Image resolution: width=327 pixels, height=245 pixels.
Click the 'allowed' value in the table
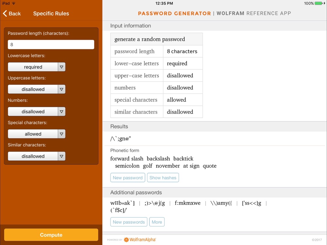pyautogui.click(x=177, y=100)
